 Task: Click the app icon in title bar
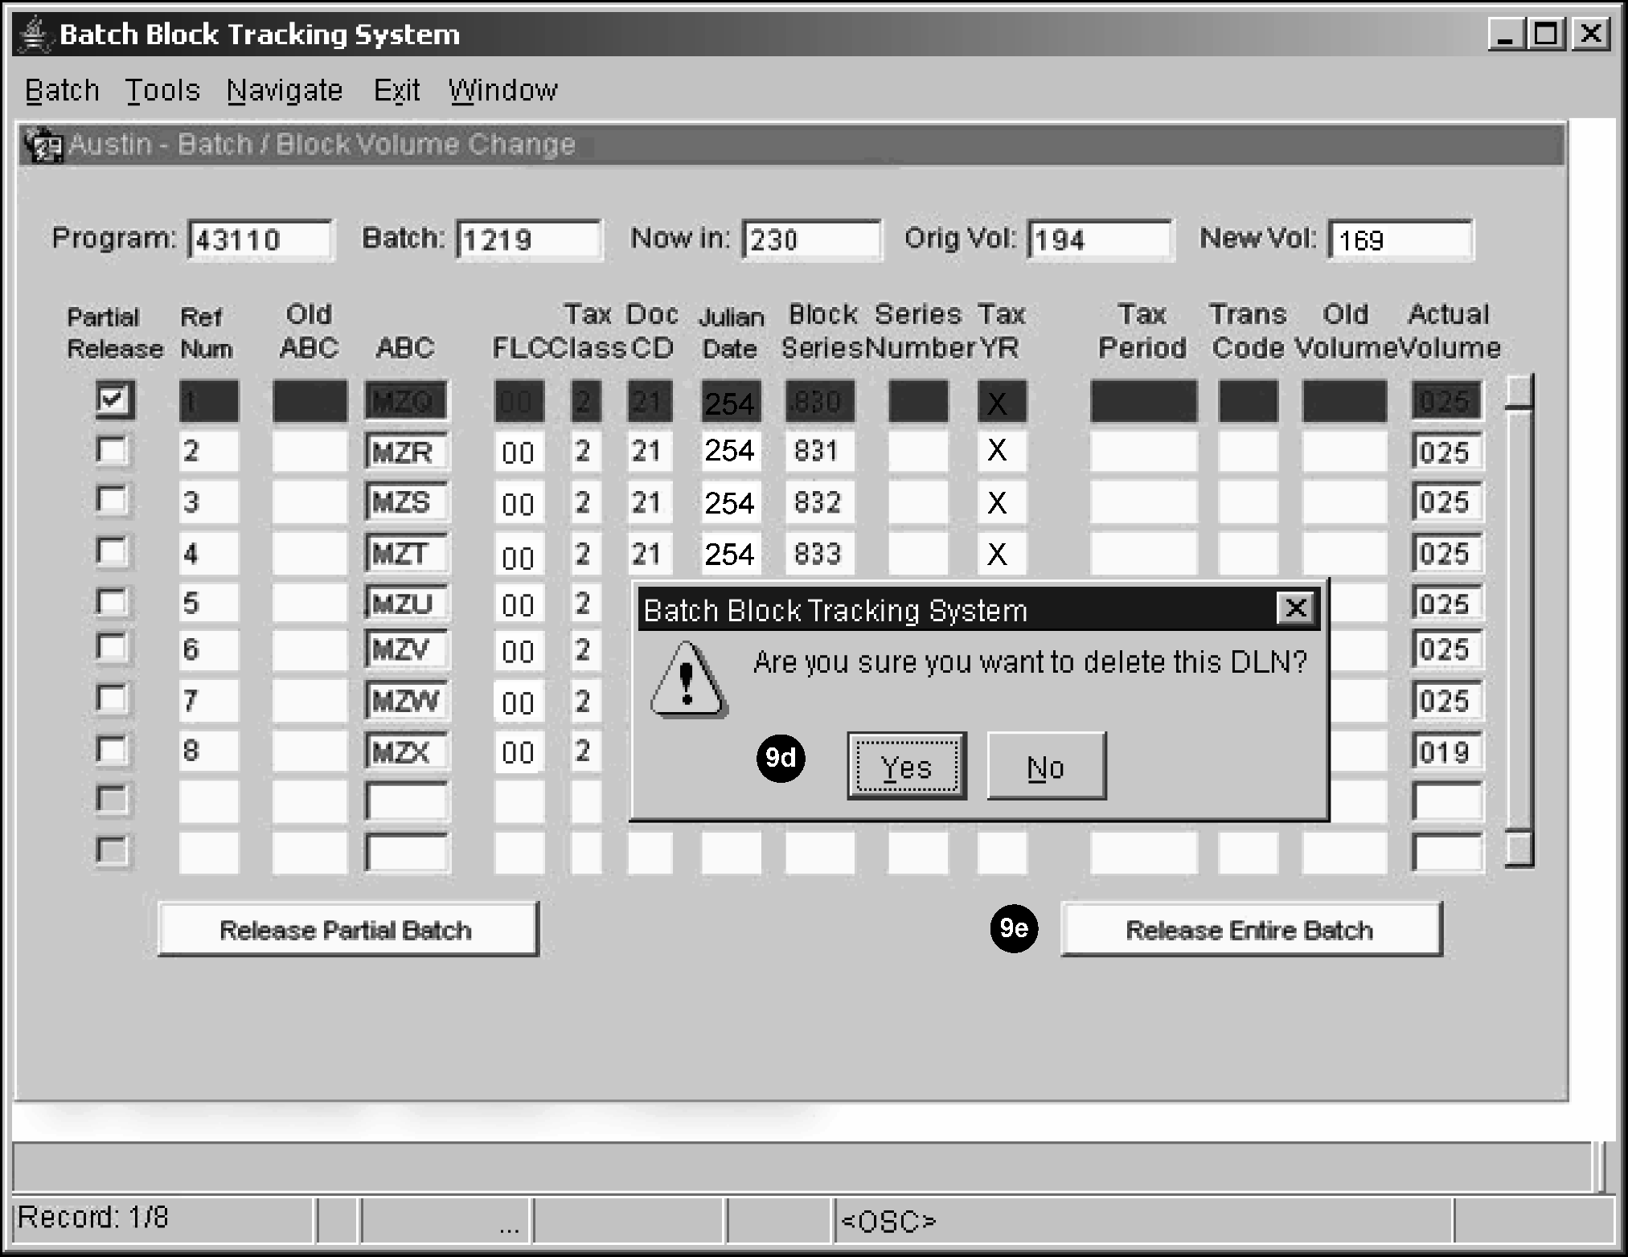coord(34,35)
